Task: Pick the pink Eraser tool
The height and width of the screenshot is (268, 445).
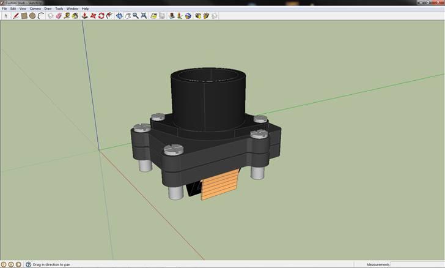Action: (x=59, y=16)
